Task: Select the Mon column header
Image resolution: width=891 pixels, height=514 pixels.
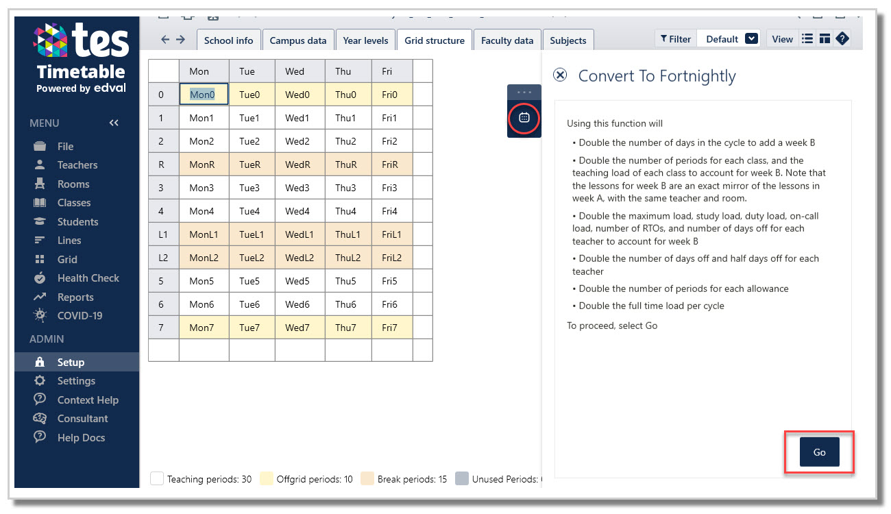Action: [x=204, y=71]
